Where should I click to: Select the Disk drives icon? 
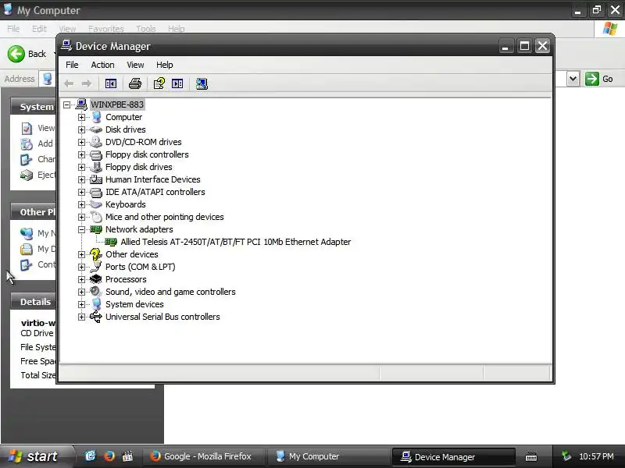(x=95, y=129)
